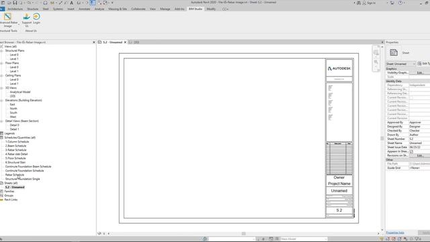Viewport: 430px width, 242px height.
Task: Open the Sheet: Unnamed type selector dropdown
Action: click(401, 64)
